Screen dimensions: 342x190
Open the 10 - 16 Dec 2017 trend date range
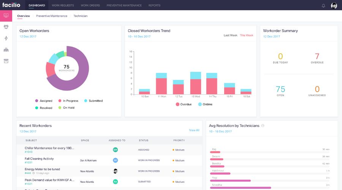click(x=139, y=36)
